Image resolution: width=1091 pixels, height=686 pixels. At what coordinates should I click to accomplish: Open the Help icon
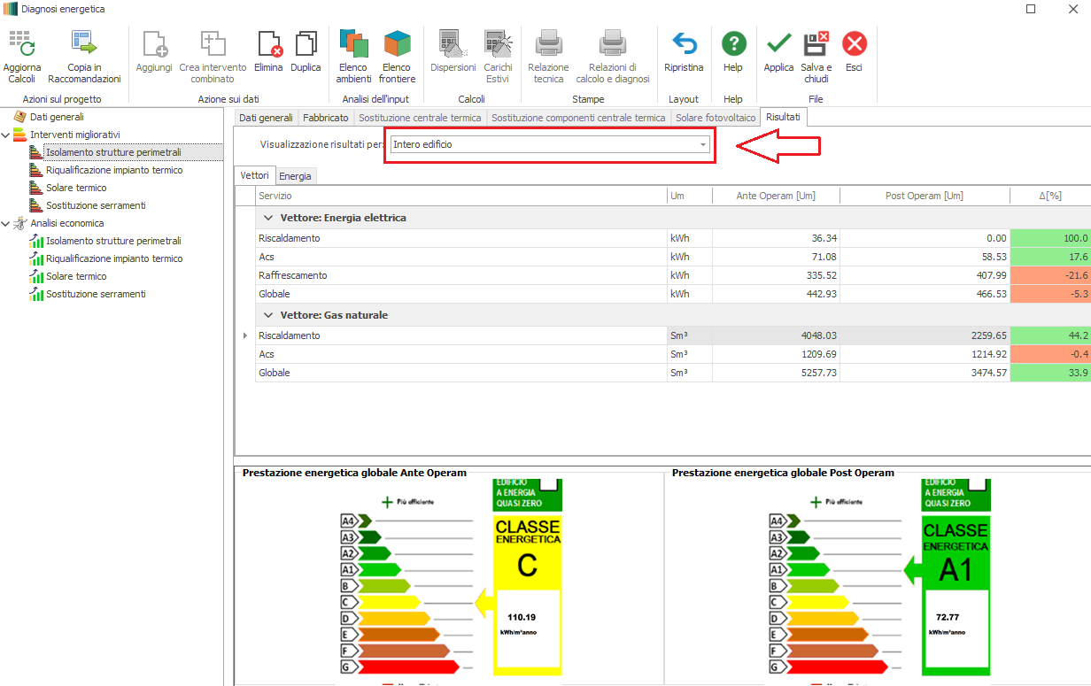[x=733, y=44]
